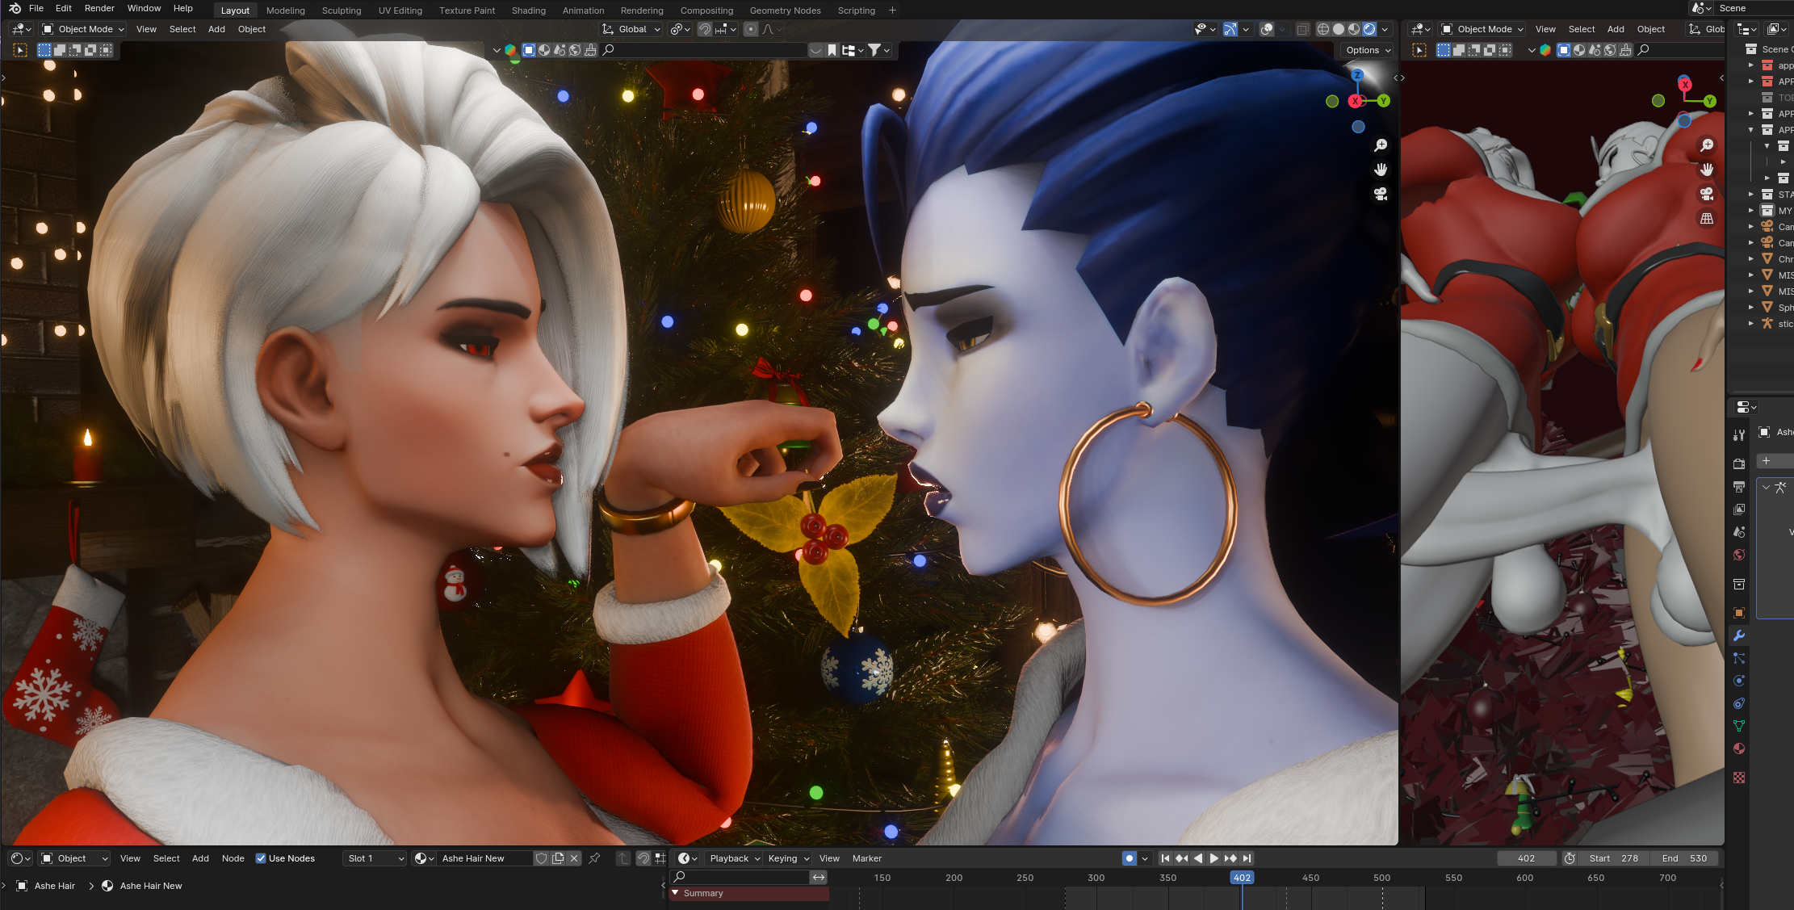
Task: Open the Options dropdown
Action: tap(1369, 50)
